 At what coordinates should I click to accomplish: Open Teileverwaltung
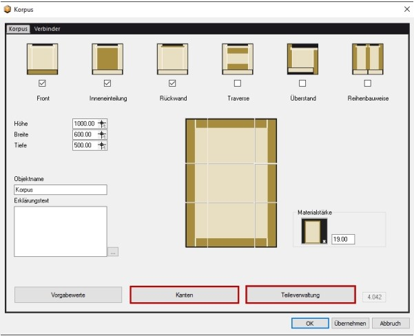pyautogui.click(x=300, y=295)
